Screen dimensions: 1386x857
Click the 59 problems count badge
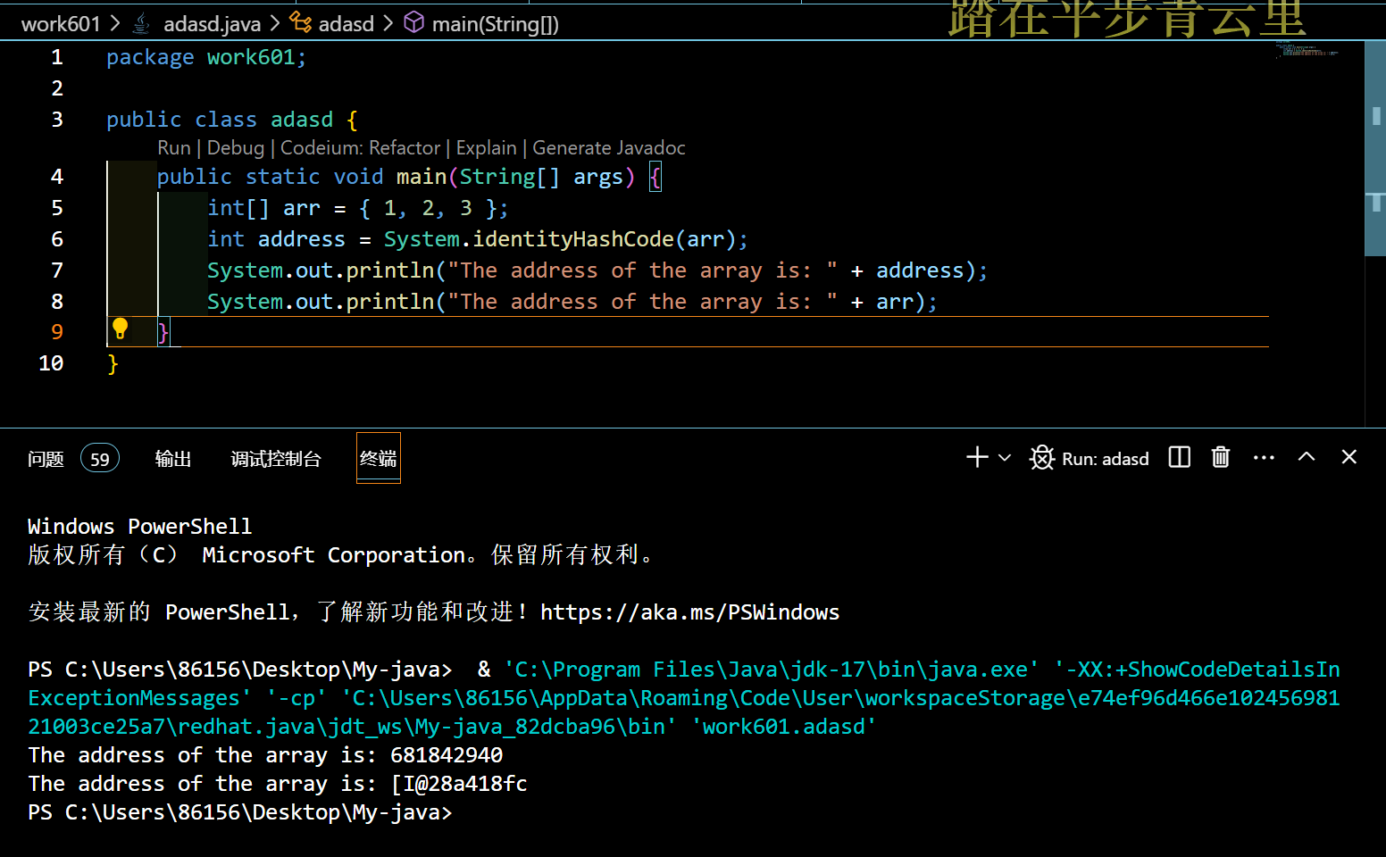(x=100, y=459)
